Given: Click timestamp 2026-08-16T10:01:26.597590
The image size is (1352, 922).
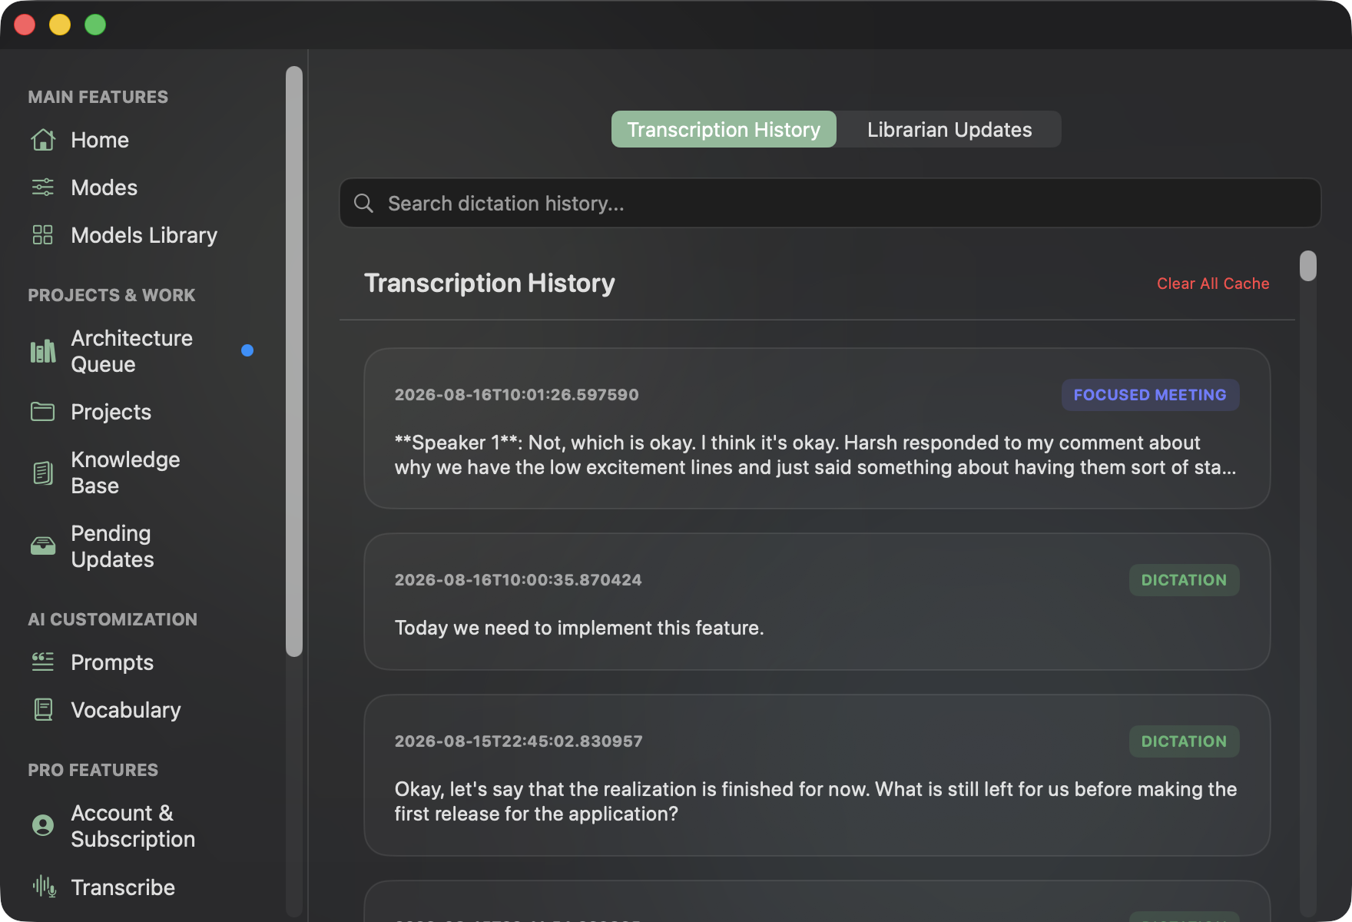Looking at the screenshot, I should click(x=516, y=394).
